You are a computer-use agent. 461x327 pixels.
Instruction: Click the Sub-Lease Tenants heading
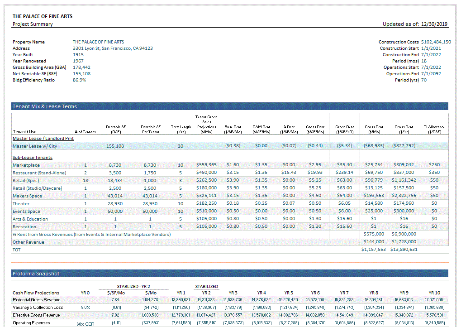(32, 158)
